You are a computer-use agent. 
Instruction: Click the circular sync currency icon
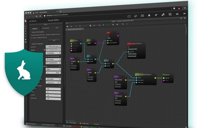click(170, 14)
